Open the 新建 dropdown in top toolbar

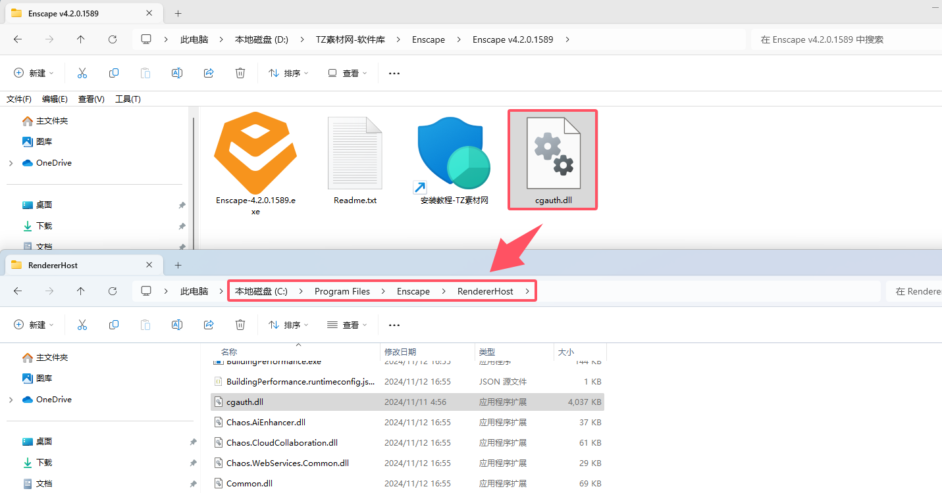[34, 73]
